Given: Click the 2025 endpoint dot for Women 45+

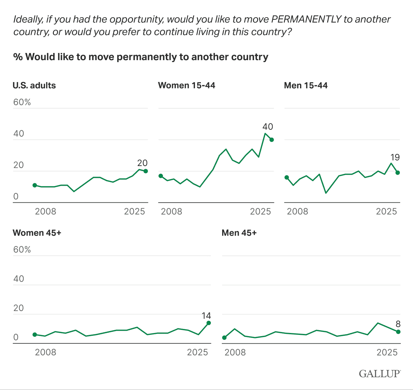Looking at the screenshot, I should point(209,323).
